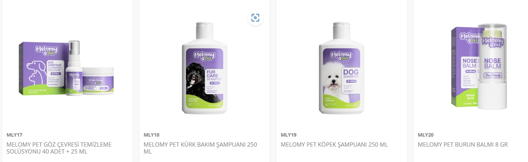Open Melomy Pet Köpek Şampuanı 250 ML title
This screenshot has width=528, height=162.
point(334,145)
